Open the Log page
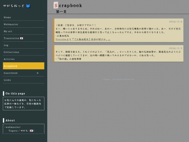The width and height of the screenshot is (189, 142). (x=24, y=45)
